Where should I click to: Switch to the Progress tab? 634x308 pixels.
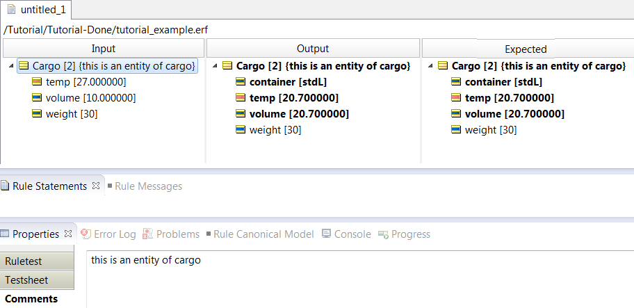coord(411,234)
